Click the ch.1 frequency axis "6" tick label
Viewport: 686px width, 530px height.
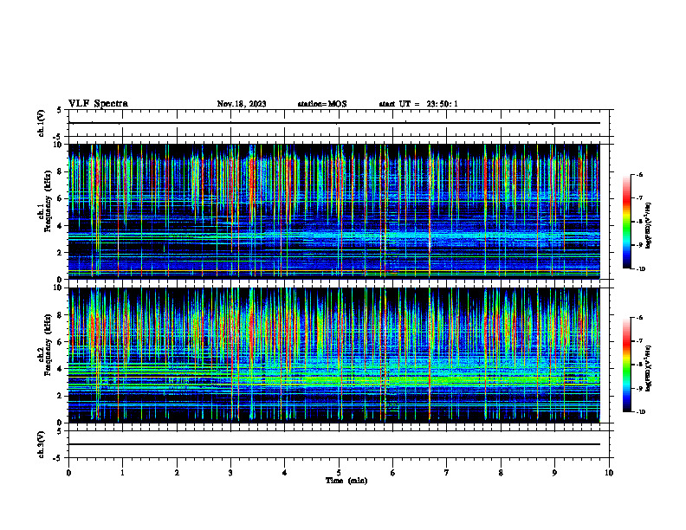(61, 198)
